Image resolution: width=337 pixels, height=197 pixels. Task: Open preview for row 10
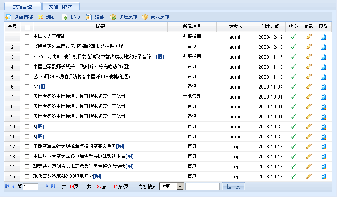pos(324,127)
